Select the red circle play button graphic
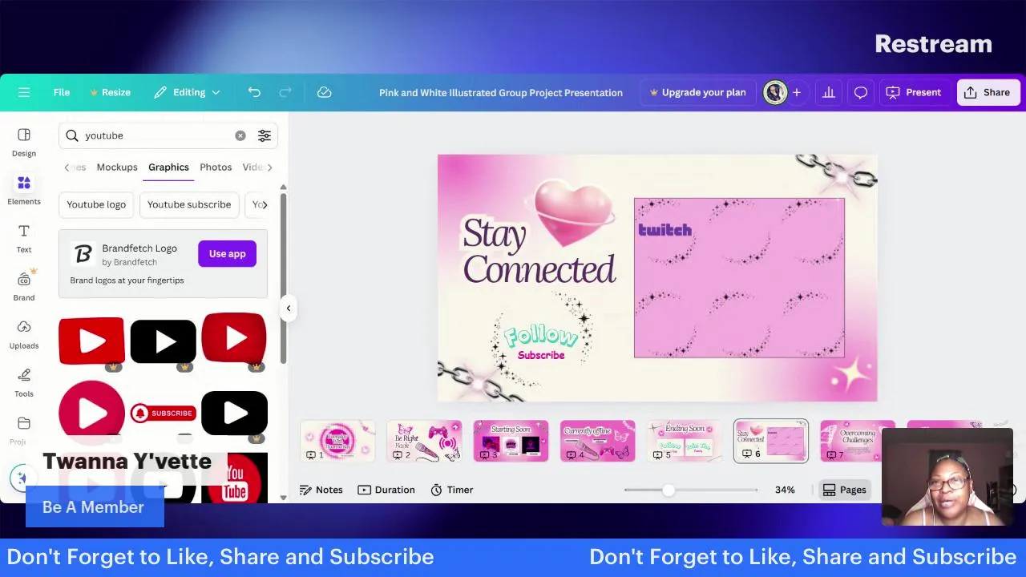This screenshot has height=577, width=1026. [91, 412]
